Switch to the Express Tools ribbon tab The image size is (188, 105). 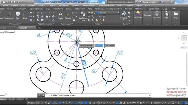point(154,9)
